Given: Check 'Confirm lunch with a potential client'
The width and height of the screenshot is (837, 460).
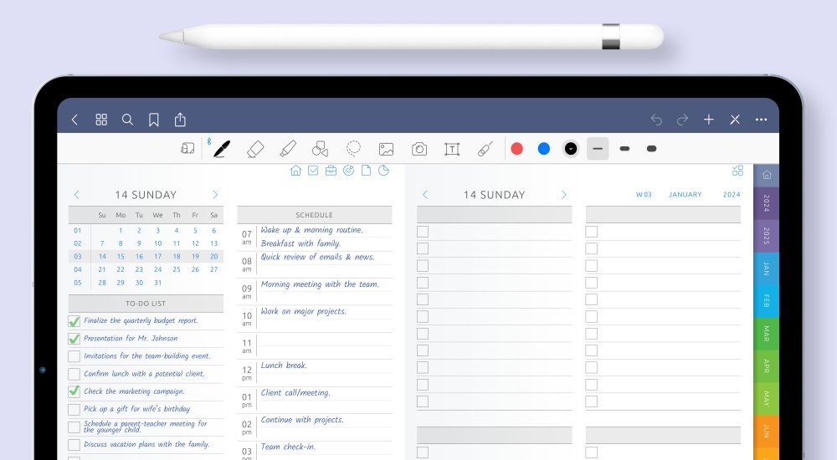Looking at the screenshot, I should pyautogui.click(x=74, y=374).
